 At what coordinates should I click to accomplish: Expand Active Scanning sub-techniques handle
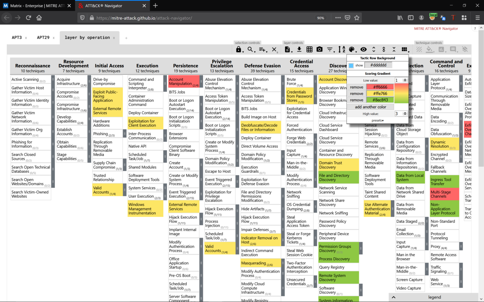[x=53, y=80]
